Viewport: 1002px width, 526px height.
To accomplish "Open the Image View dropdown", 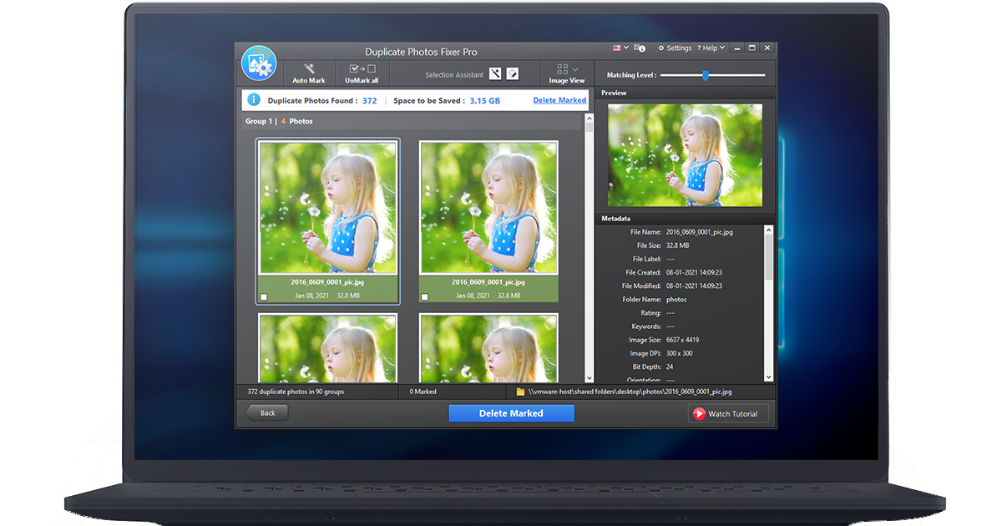I will pyautogui.click(x=567, y=73).
